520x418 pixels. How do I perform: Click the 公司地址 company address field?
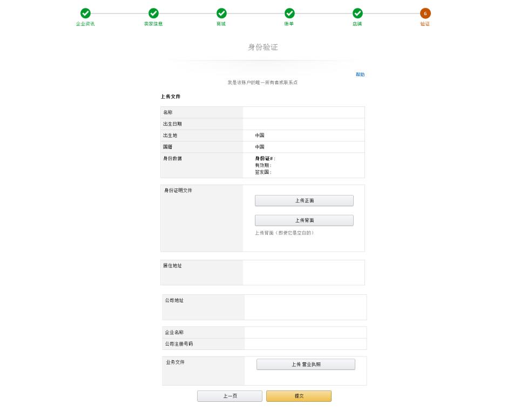[304, 307]
